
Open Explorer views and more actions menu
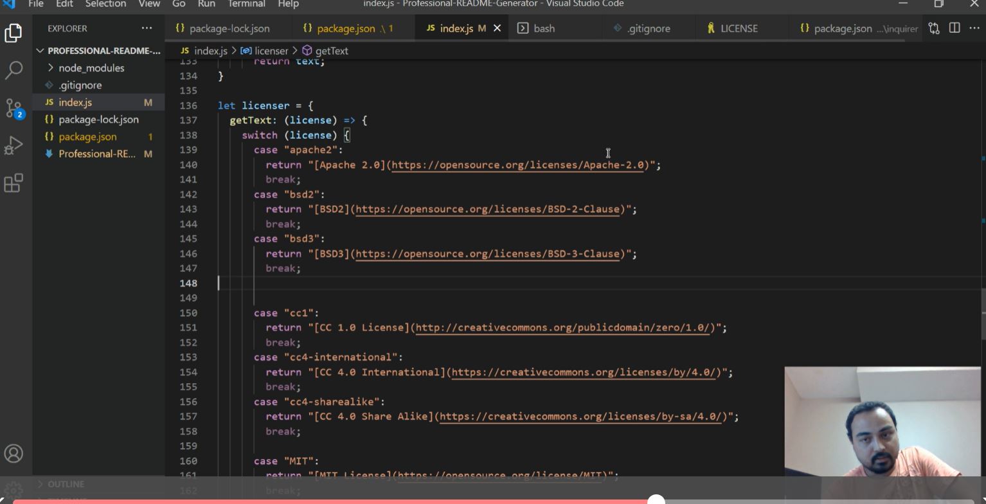[147, 28]
